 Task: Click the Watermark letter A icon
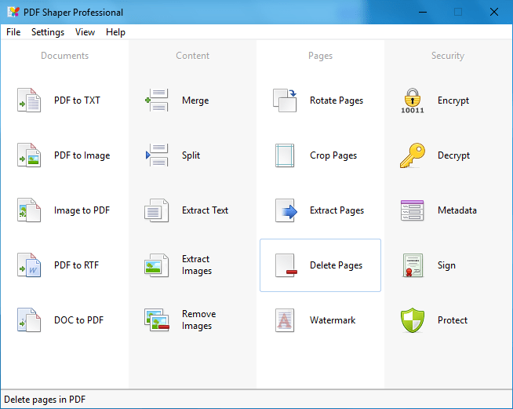pyautogui.click(x=285, y=320)
